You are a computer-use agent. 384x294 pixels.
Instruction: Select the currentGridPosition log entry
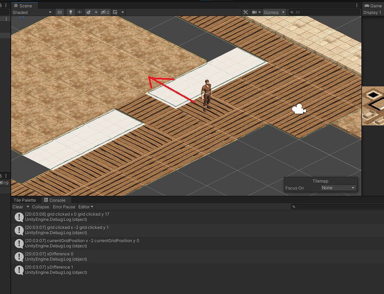tap(82, 243)
